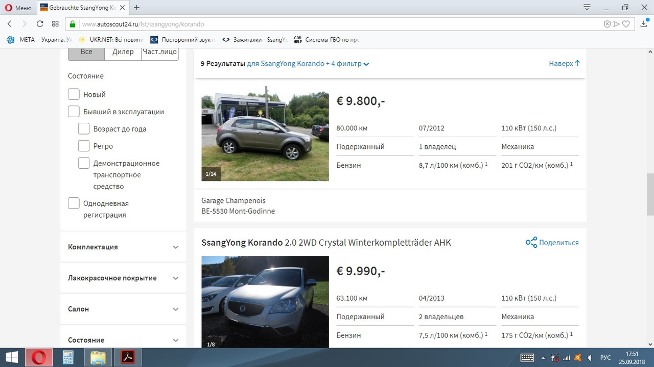Click the 80.000 км mileage value
Viewport: 654px width, 367px height.
pos(352,128)
